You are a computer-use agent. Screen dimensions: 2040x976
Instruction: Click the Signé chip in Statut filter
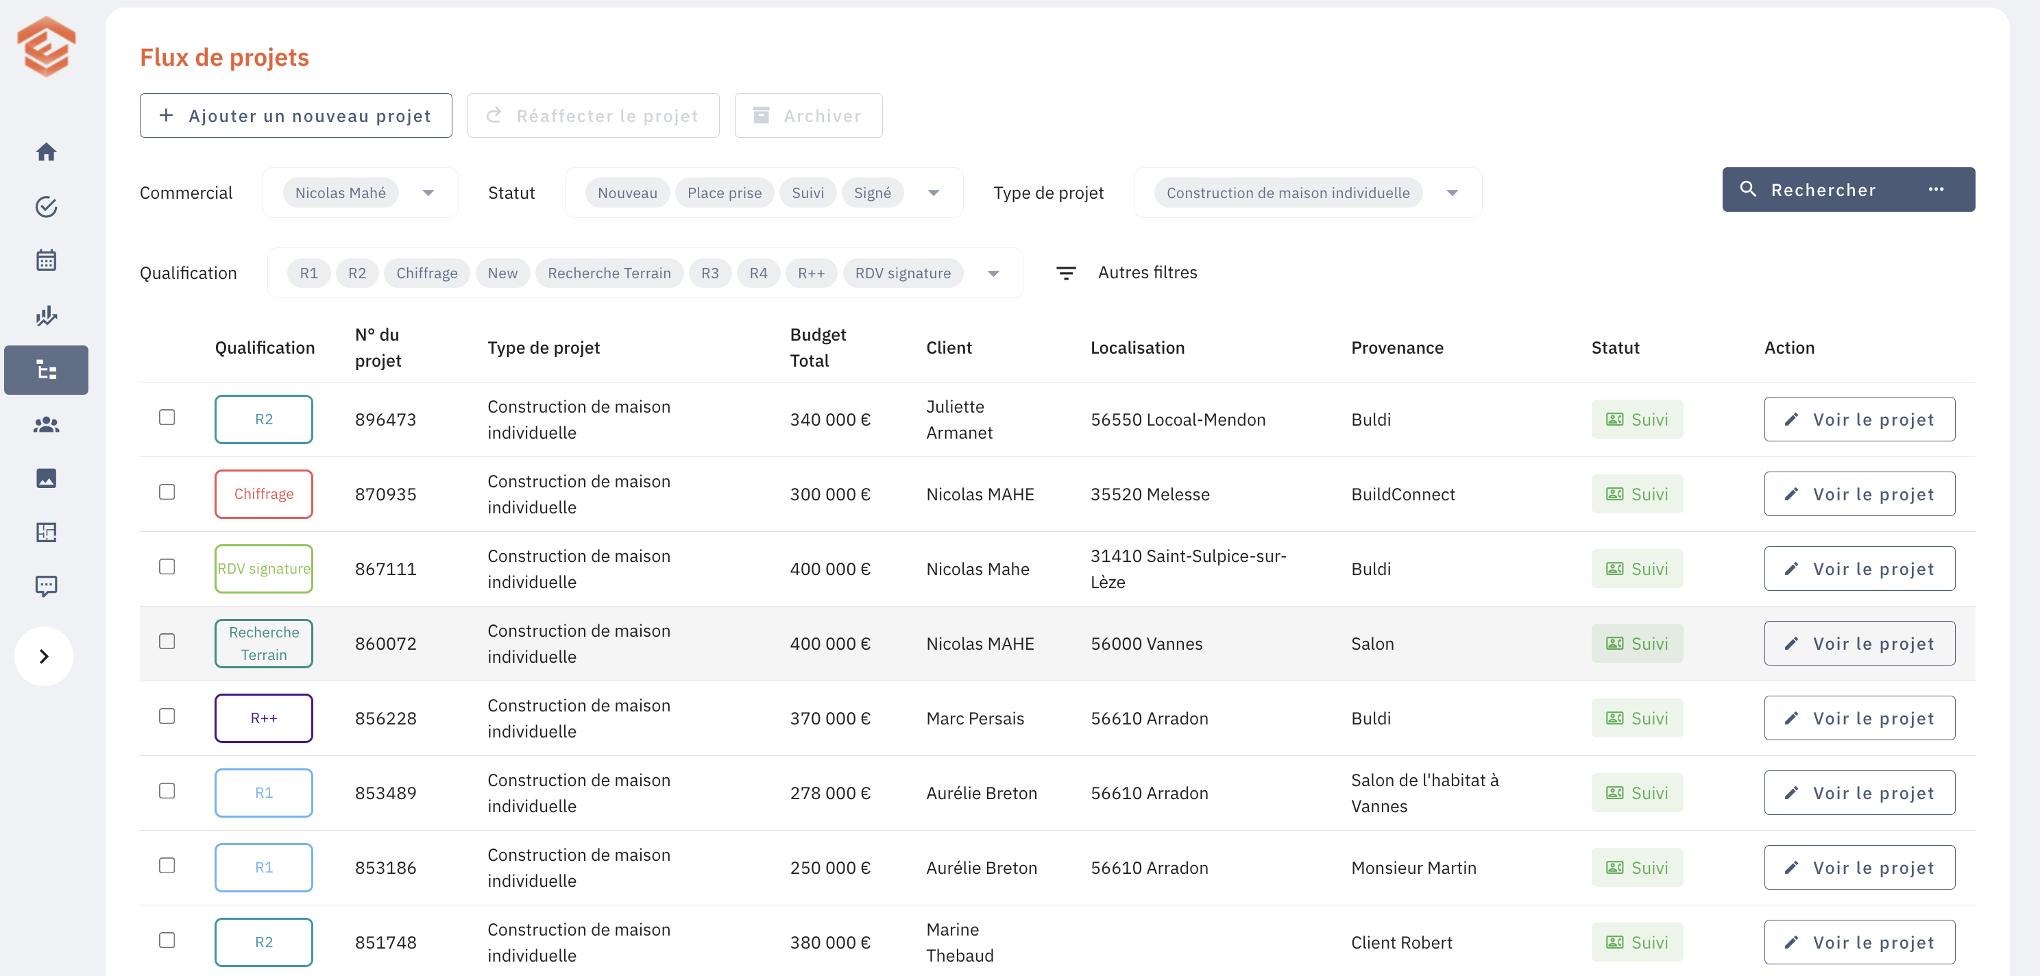point(872,193)
